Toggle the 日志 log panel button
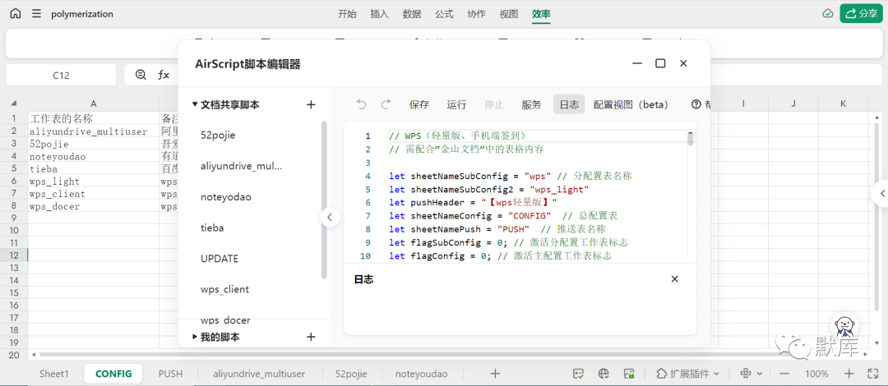Image resolution: width=888 pixels, height=386 pixels. point(569,104)
